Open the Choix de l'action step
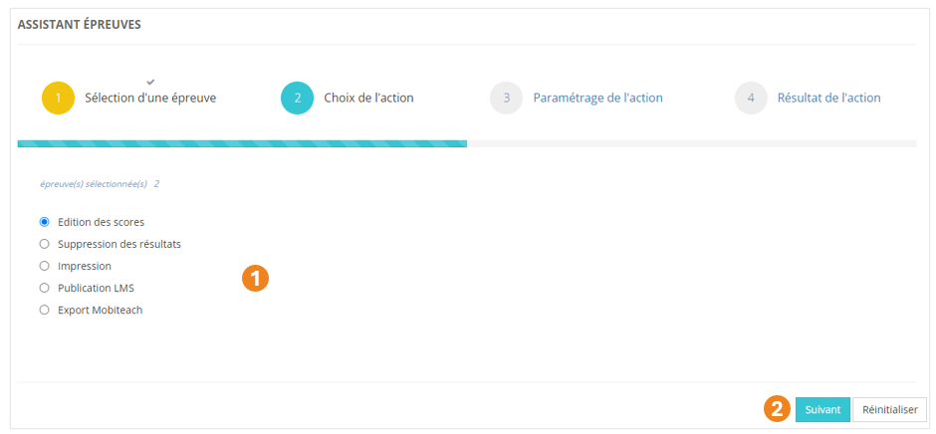936x434 pixels. click(x=368, y=98)
